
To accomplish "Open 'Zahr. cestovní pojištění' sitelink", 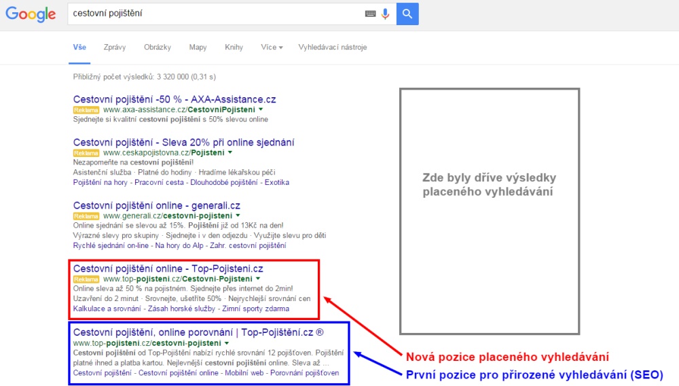I will pyautogui.click(x=248, y=245).
